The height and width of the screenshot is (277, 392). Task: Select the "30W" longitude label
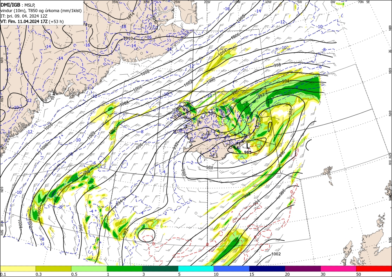pyautogui.click(x=147, y=2)
